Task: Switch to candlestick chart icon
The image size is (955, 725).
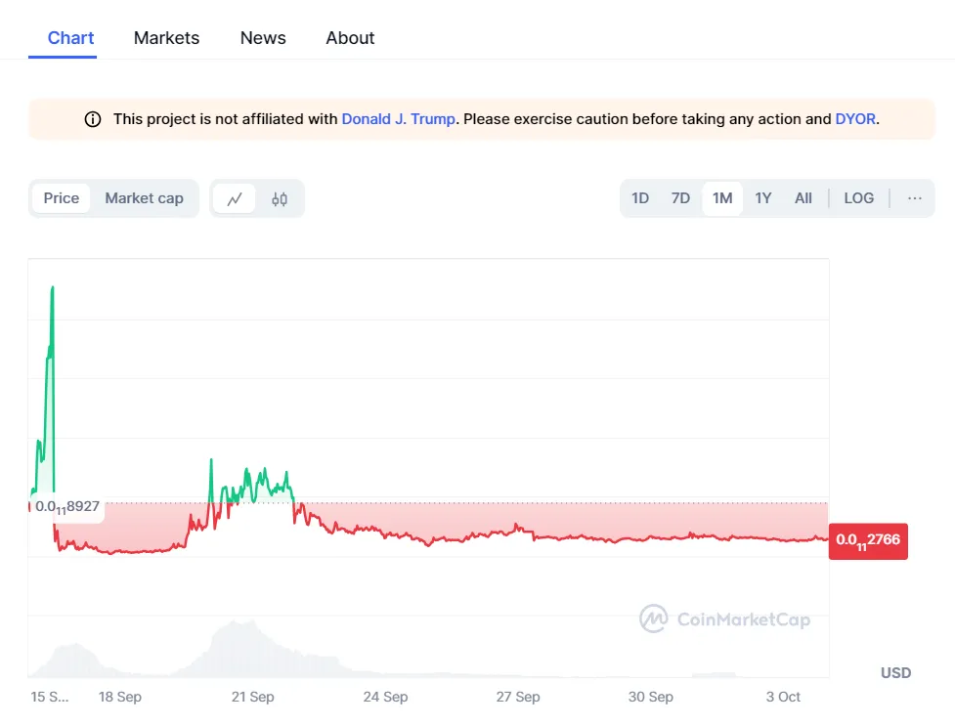Action: click(280, 198)
